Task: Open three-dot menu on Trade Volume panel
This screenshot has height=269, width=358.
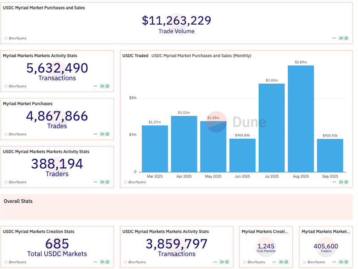Action: pos(334,38)
